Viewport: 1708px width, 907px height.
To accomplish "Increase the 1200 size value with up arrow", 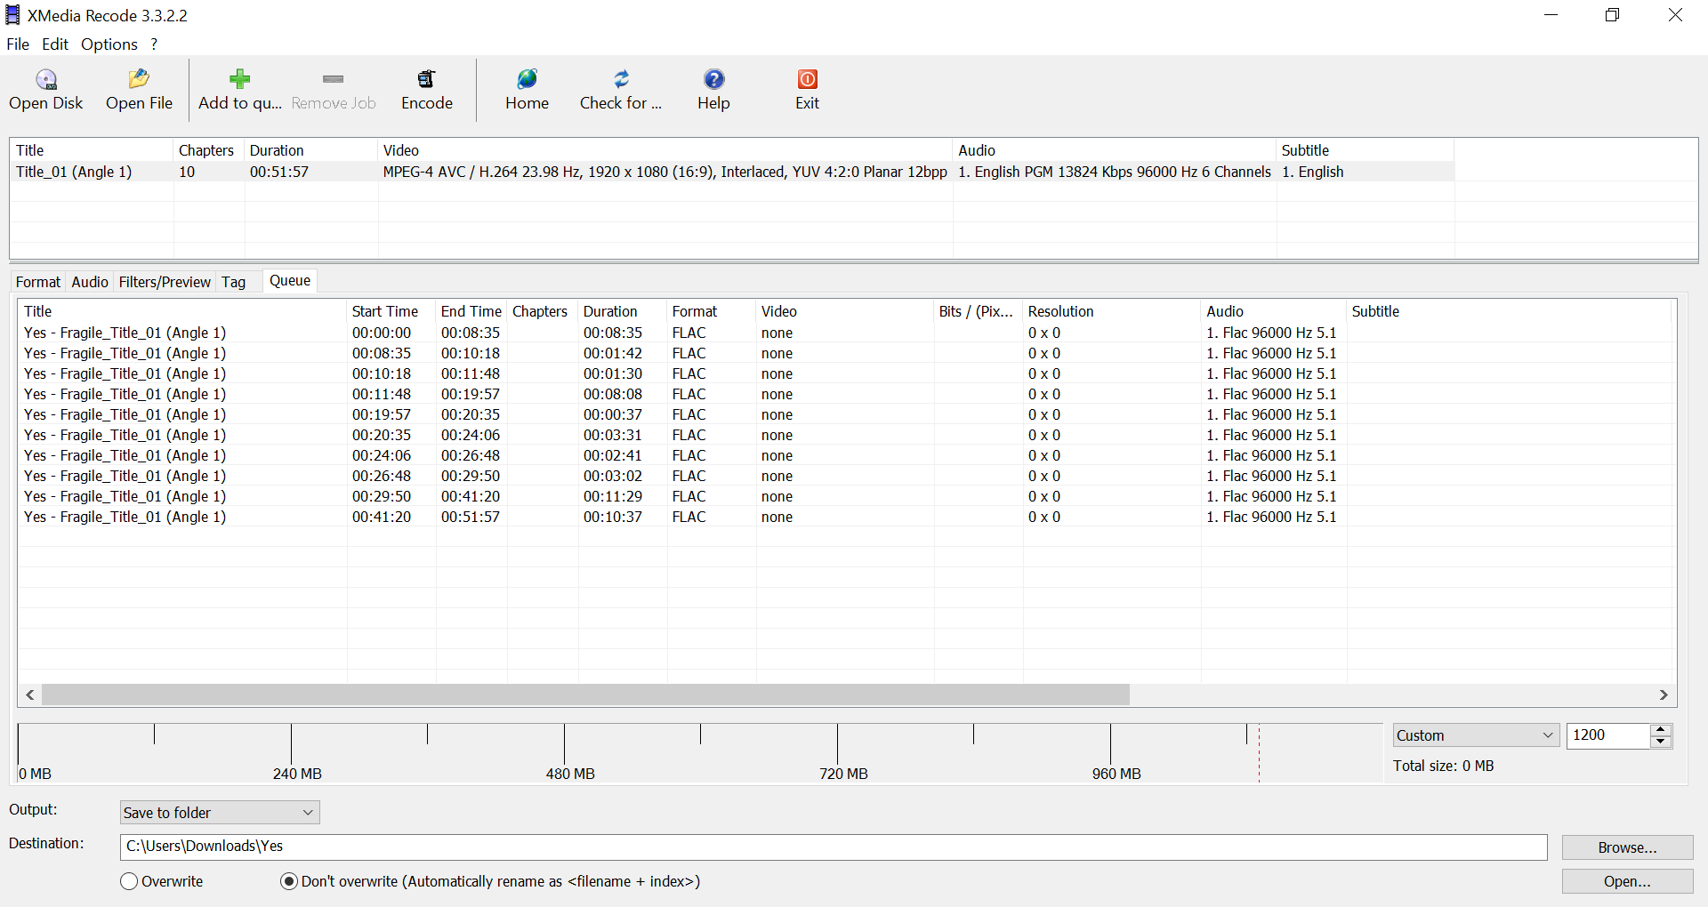I will pyautogui.click(x=1661, y=729).
